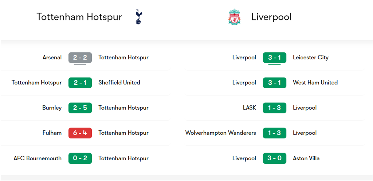Open the red Fulham 6 - 4 score badge
373x181 pixels.
coord(80,133)
